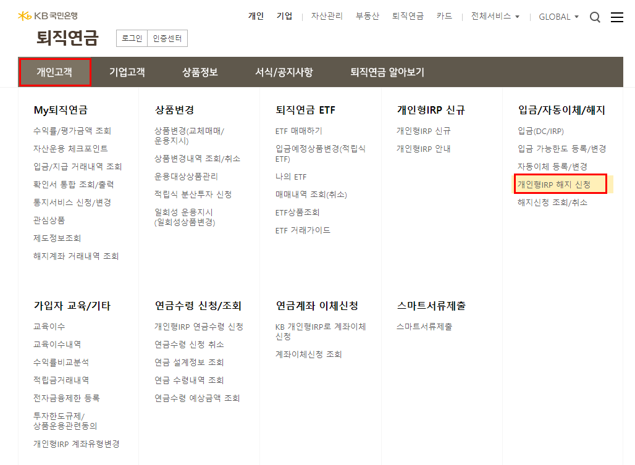
Task: Open 투자한도규제/상품운용관련동의 link
Action: click(65, 421)
